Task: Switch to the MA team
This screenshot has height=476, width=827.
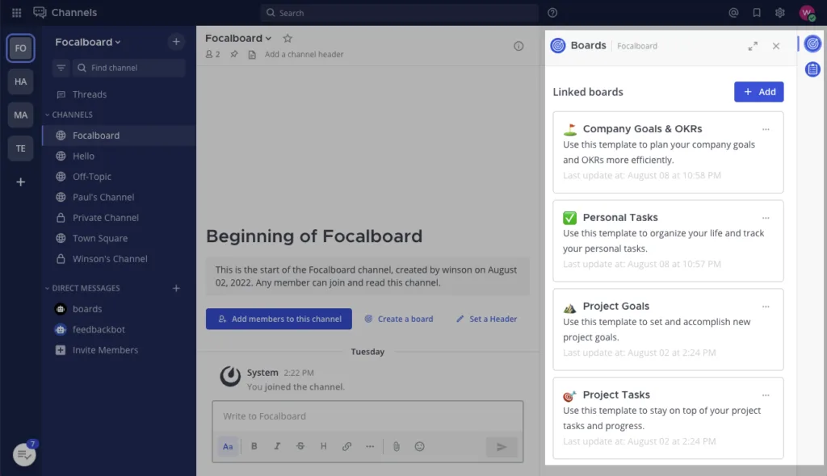Action: [20, 115]
